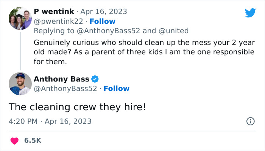
Task: Click the 4:20 PM · Apr 16, 2023 timestamp
Action: tap(50, 122)
